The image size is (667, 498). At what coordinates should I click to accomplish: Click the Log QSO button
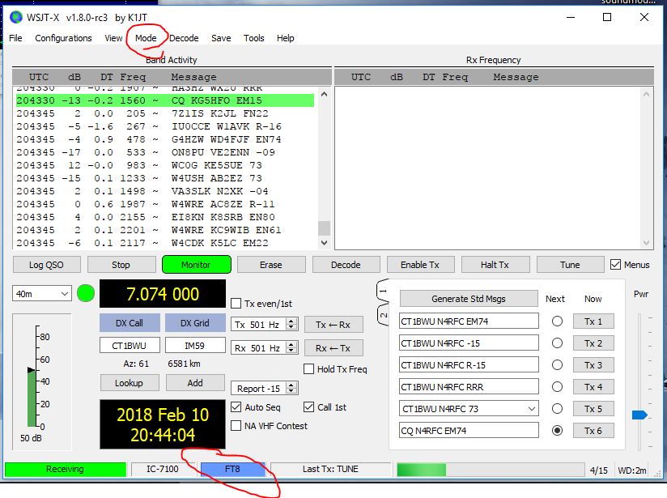click(x=46, y=265)
